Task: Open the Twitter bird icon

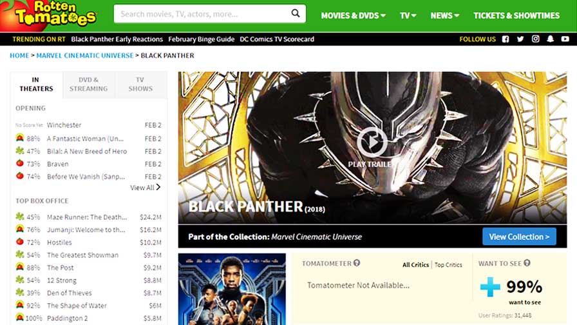Action: [520, 39]
